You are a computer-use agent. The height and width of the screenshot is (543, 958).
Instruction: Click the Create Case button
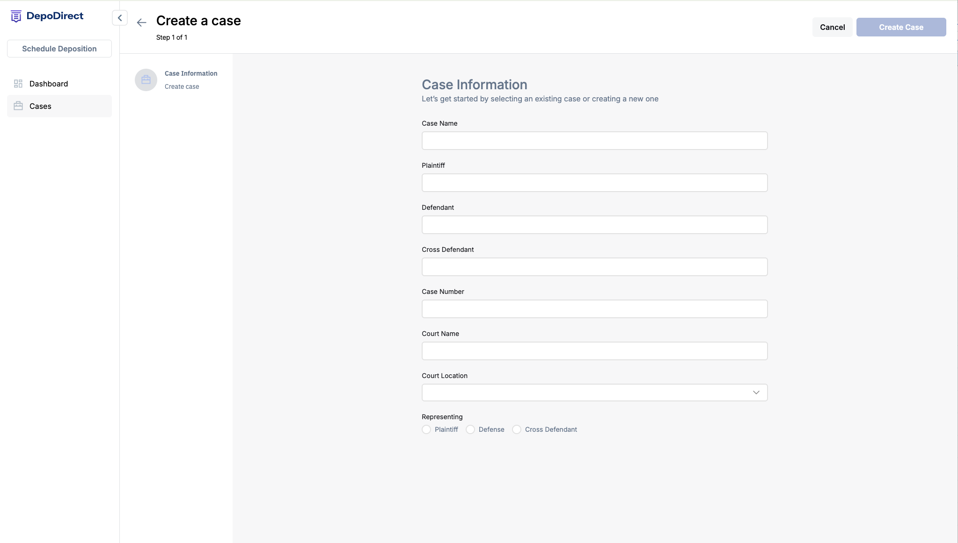coord(901,27)
